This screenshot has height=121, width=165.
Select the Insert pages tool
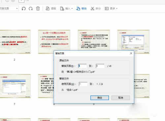(x=65, y=9)
